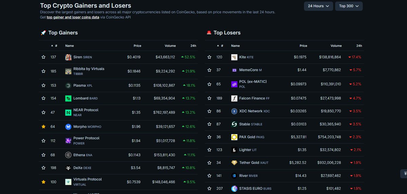The height and width of the screenshot is (194, 407).
Task: Click the Ethena ENA coin logo
Action: 68,155
